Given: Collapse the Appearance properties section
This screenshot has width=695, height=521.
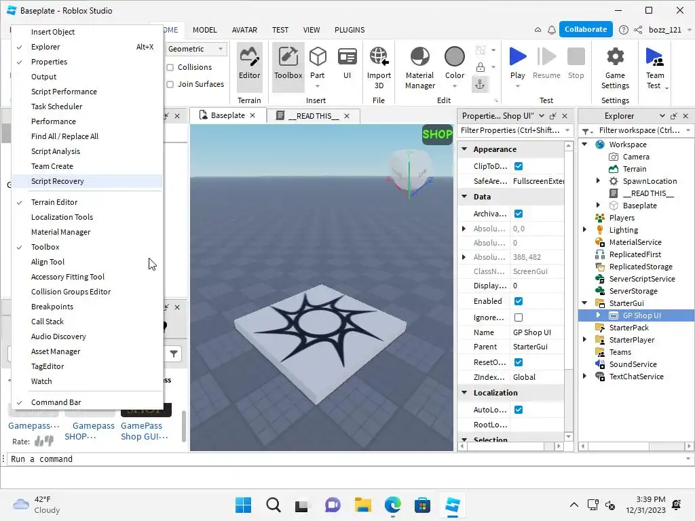Looking at the screenshot, I should point(464,149).
